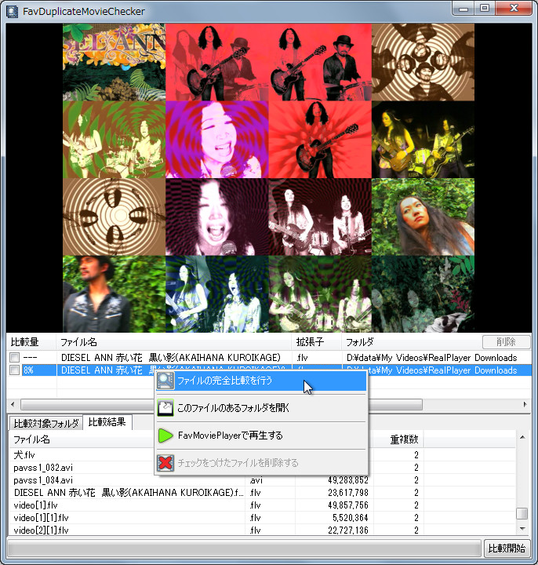This screenshot has width=538, height=565.
Task: Click the folder icon in the context menu
Action: (x=165, y=408)
